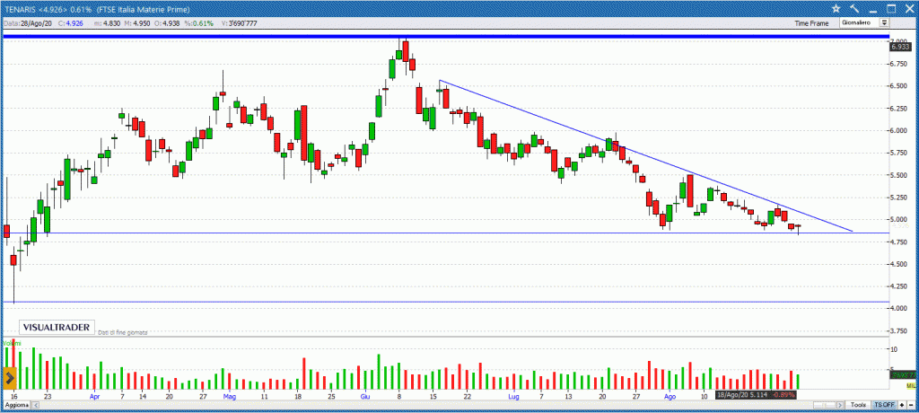Toggle the TS OFF button
919x413 pixels.
[884, 406]
